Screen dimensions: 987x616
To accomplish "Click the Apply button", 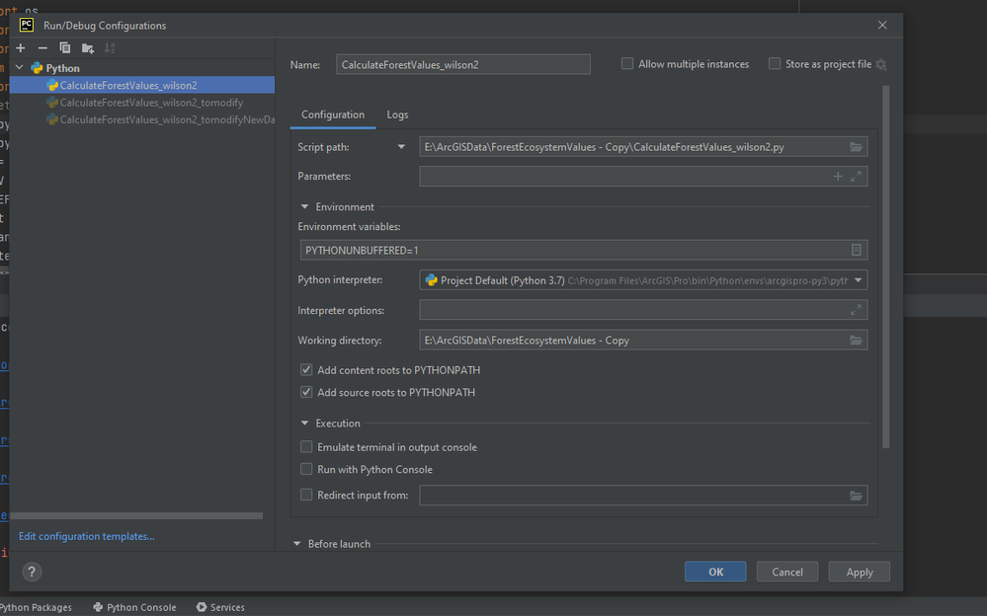I will [860, 572].
